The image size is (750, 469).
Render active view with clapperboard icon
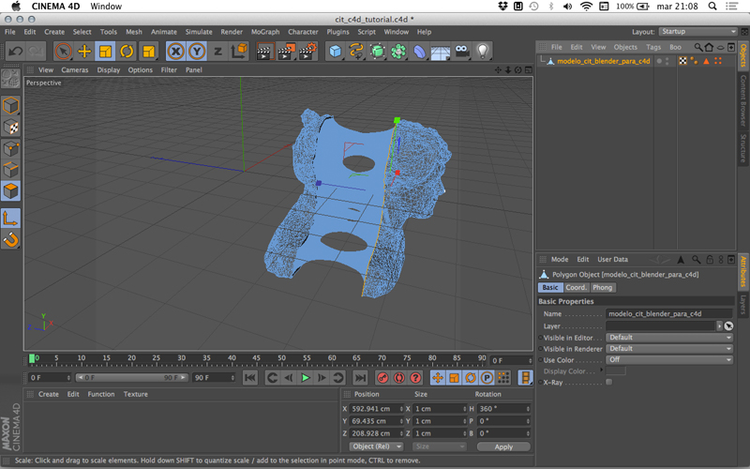click(264, 52)
